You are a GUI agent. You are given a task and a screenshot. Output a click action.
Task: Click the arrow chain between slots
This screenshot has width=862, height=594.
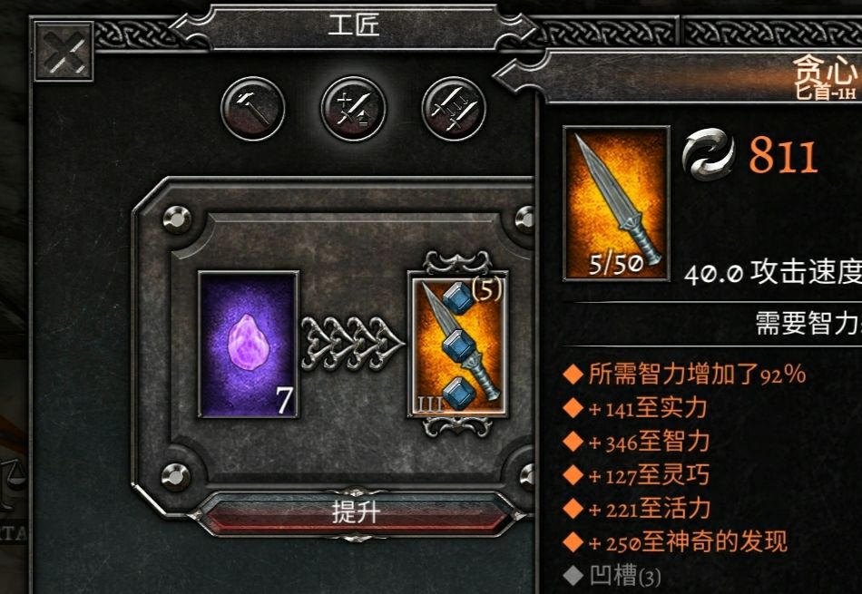[352, 344]
